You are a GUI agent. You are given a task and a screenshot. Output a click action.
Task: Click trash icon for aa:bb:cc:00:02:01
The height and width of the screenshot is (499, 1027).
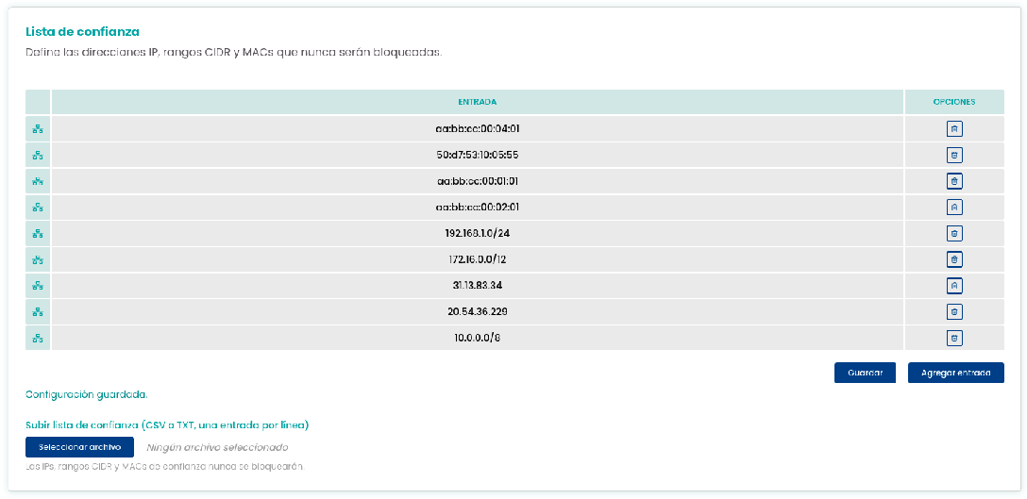click(x=954, y=207)
